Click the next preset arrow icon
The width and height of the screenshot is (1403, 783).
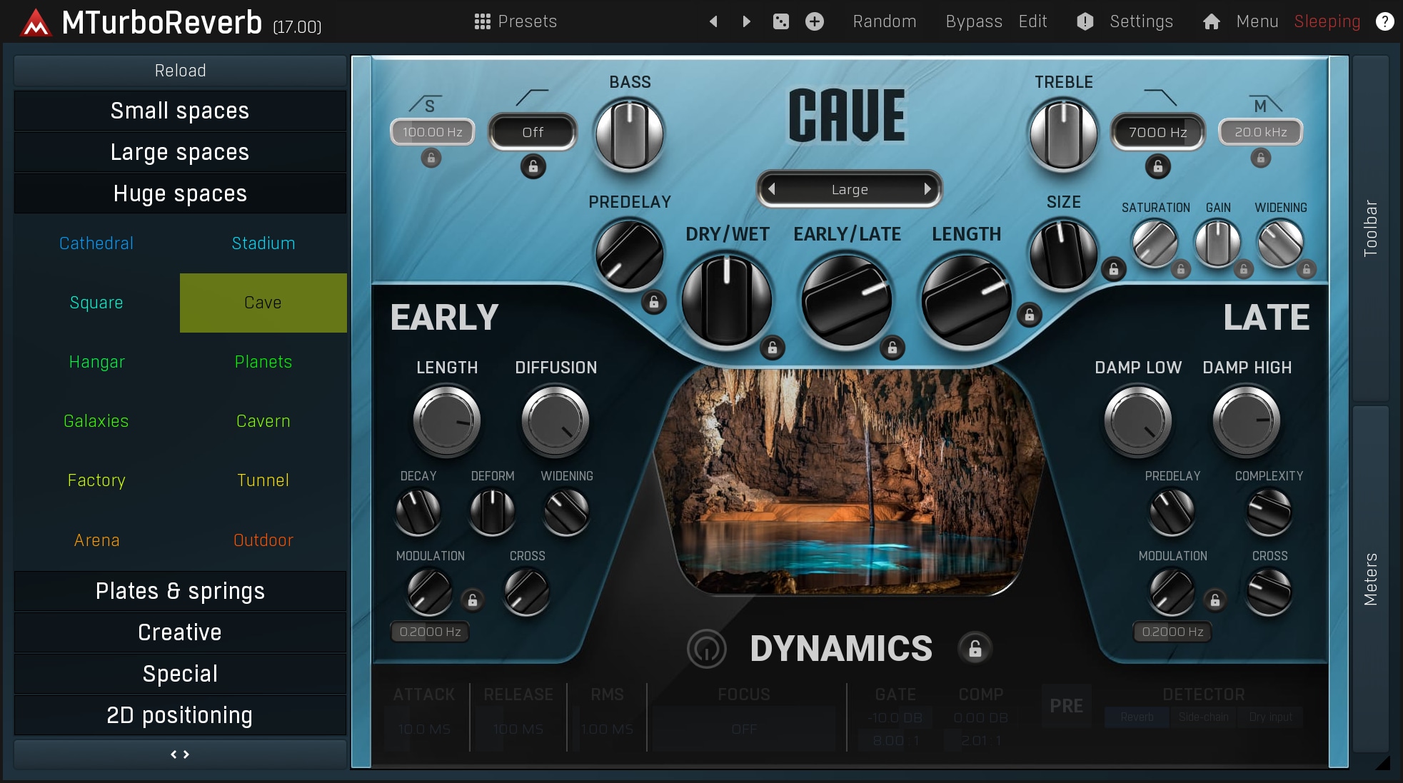click(746, 21)
